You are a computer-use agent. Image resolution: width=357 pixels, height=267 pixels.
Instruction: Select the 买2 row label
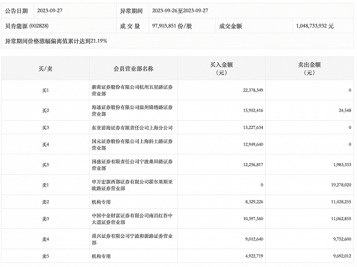(45, 111)
